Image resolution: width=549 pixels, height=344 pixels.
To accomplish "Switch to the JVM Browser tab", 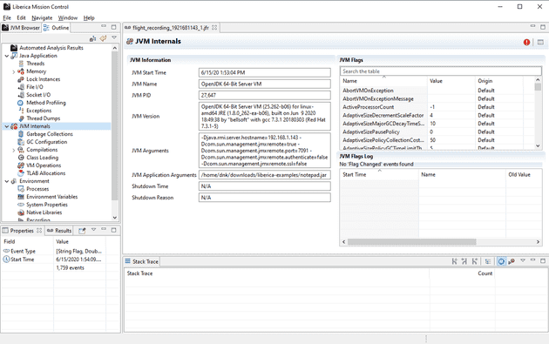I will (x=21, y=28).
